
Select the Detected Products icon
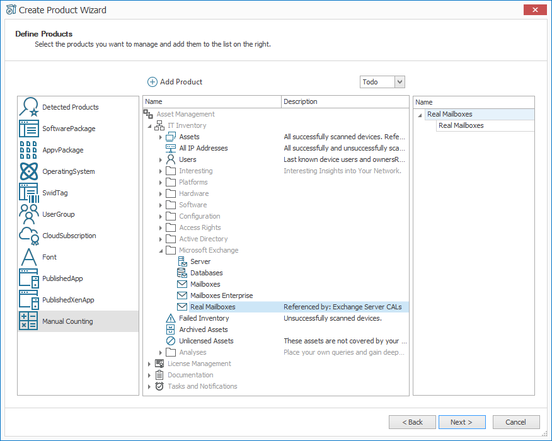(x=29, y=107)
